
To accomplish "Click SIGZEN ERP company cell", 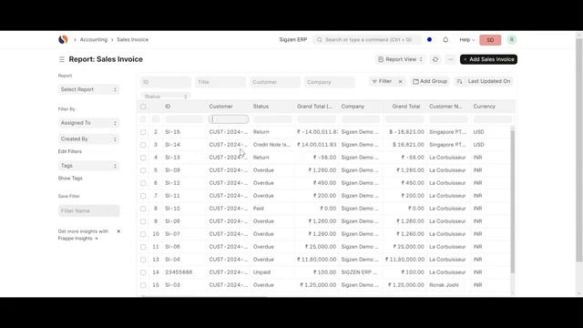I will 359,272.
